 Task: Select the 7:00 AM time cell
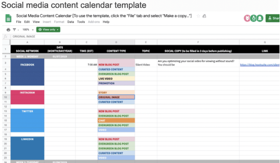86,63
